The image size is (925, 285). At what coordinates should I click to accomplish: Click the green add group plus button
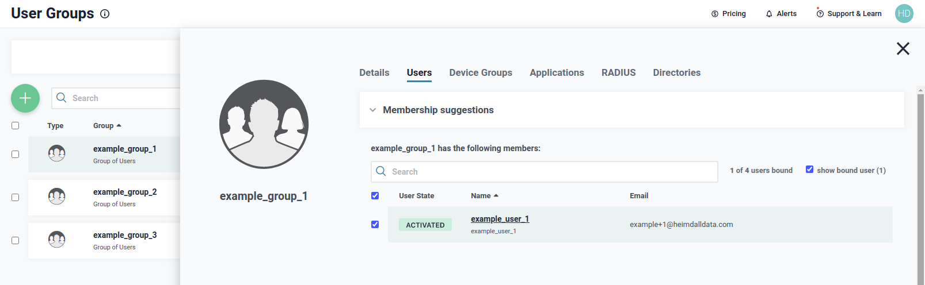(x=25, y=98)
